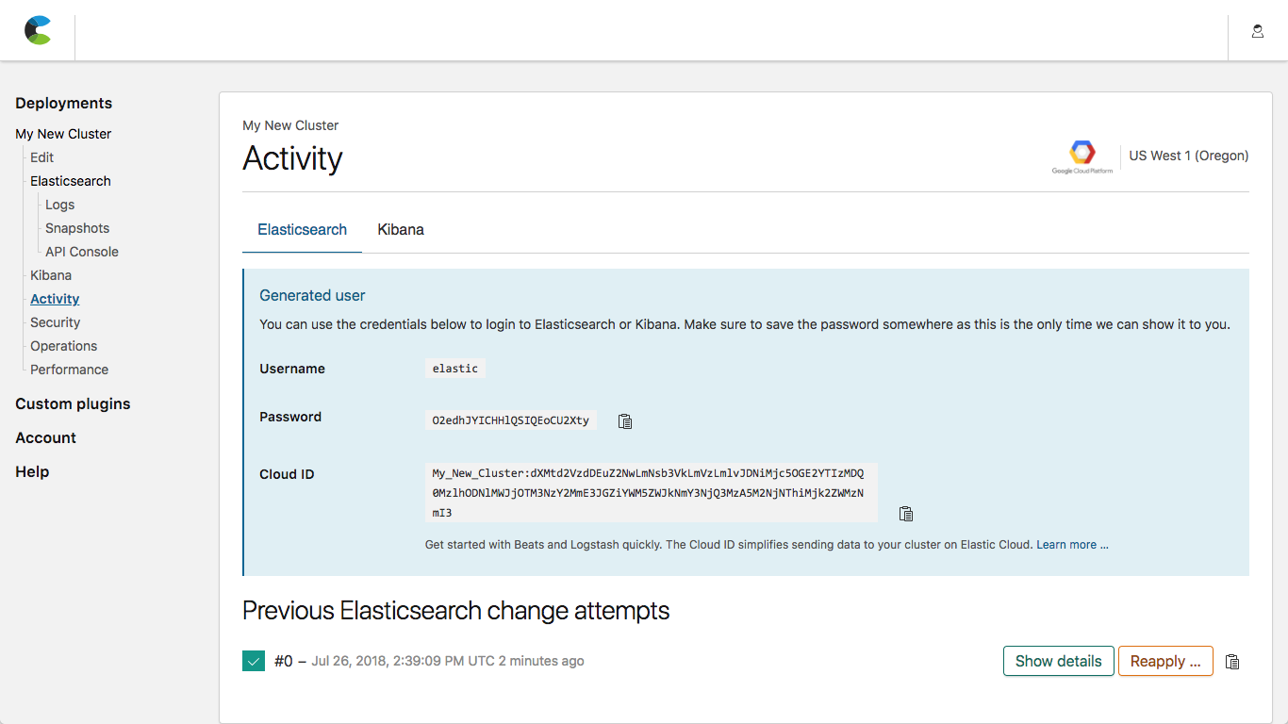The height and width of the screenshot is (724, 1288).
Task: Open the Performance page
Action: tap(70, 370)
